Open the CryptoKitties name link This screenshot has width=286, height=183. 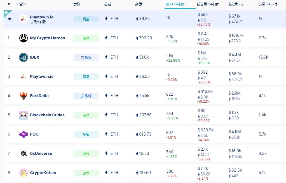point(43,173)
